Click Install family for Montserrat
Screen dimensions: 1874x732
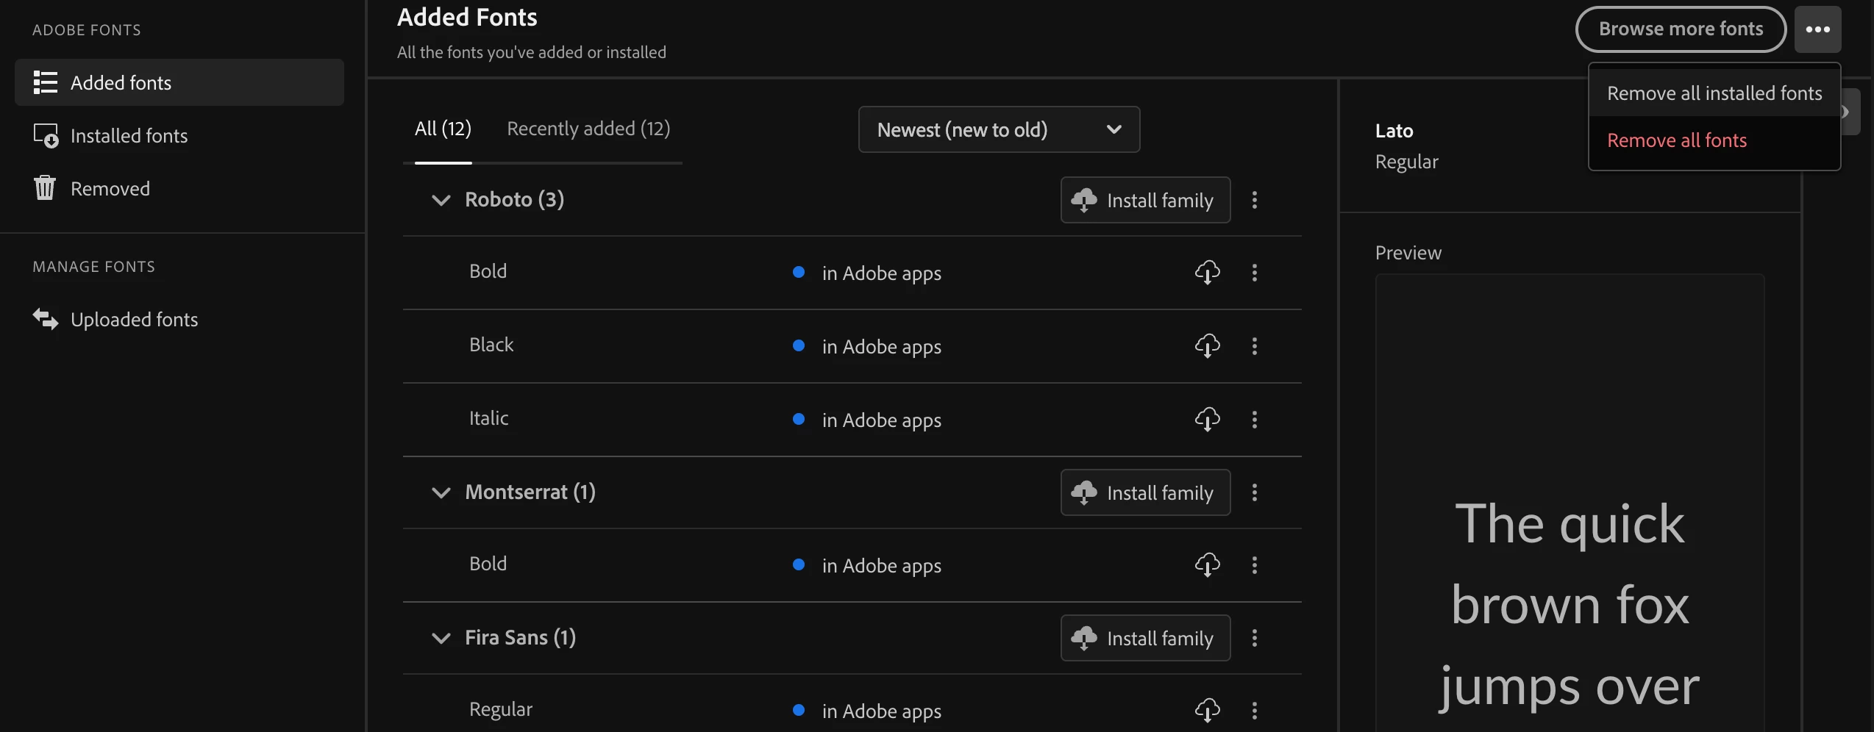click(x=1145, y=492)
